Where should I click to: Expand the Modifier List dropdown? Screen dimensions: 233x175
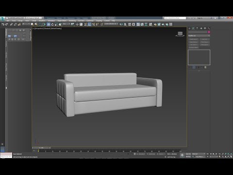199,35
